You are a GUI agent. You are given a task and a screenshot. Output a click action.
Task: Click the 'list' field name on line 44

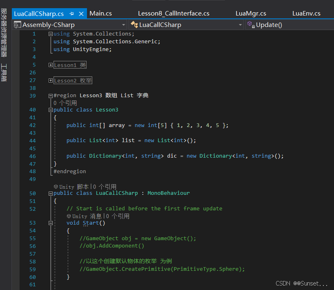[128, 141]
